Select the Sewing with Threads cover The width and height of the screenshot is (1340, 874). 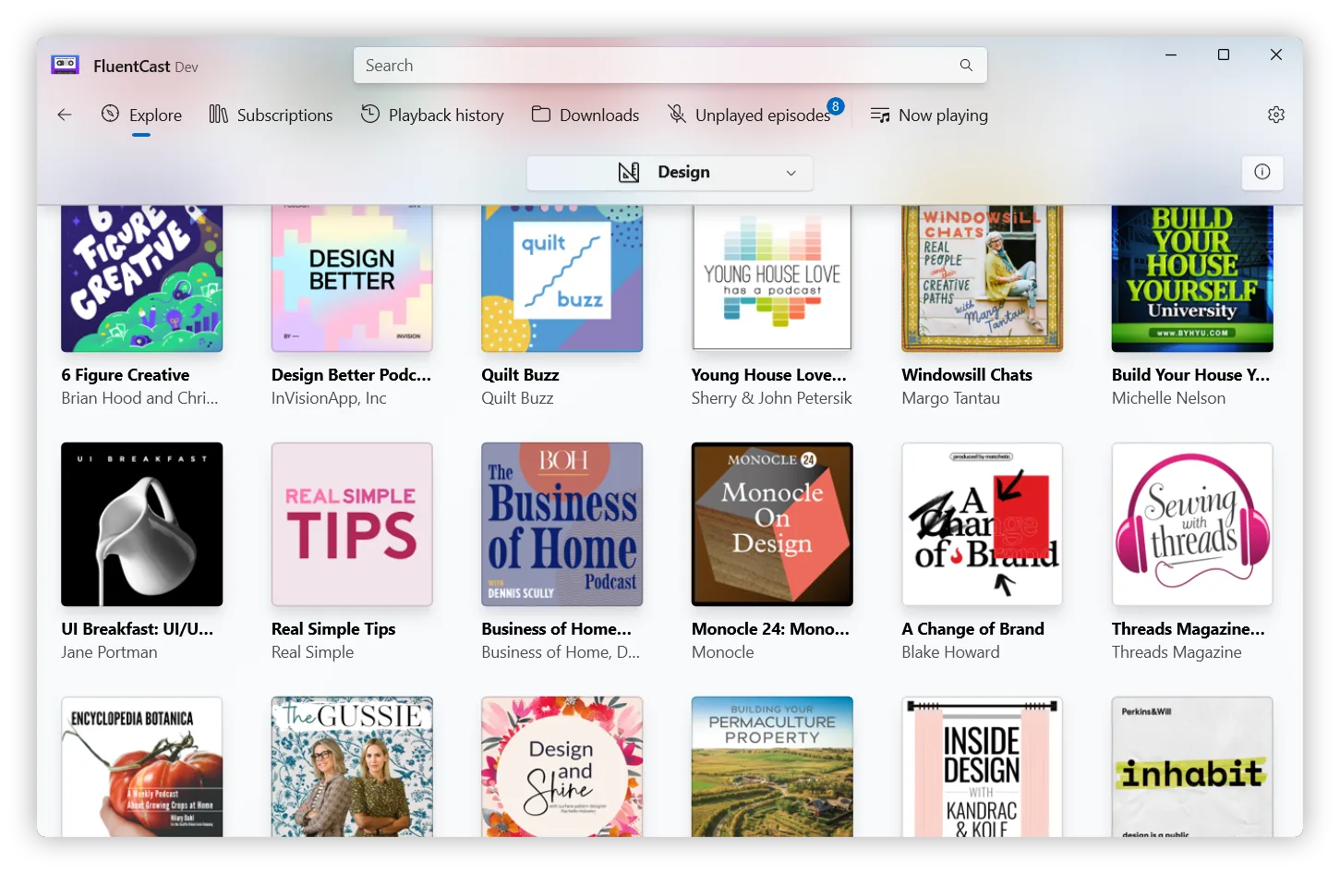(x=1192, y=524)
